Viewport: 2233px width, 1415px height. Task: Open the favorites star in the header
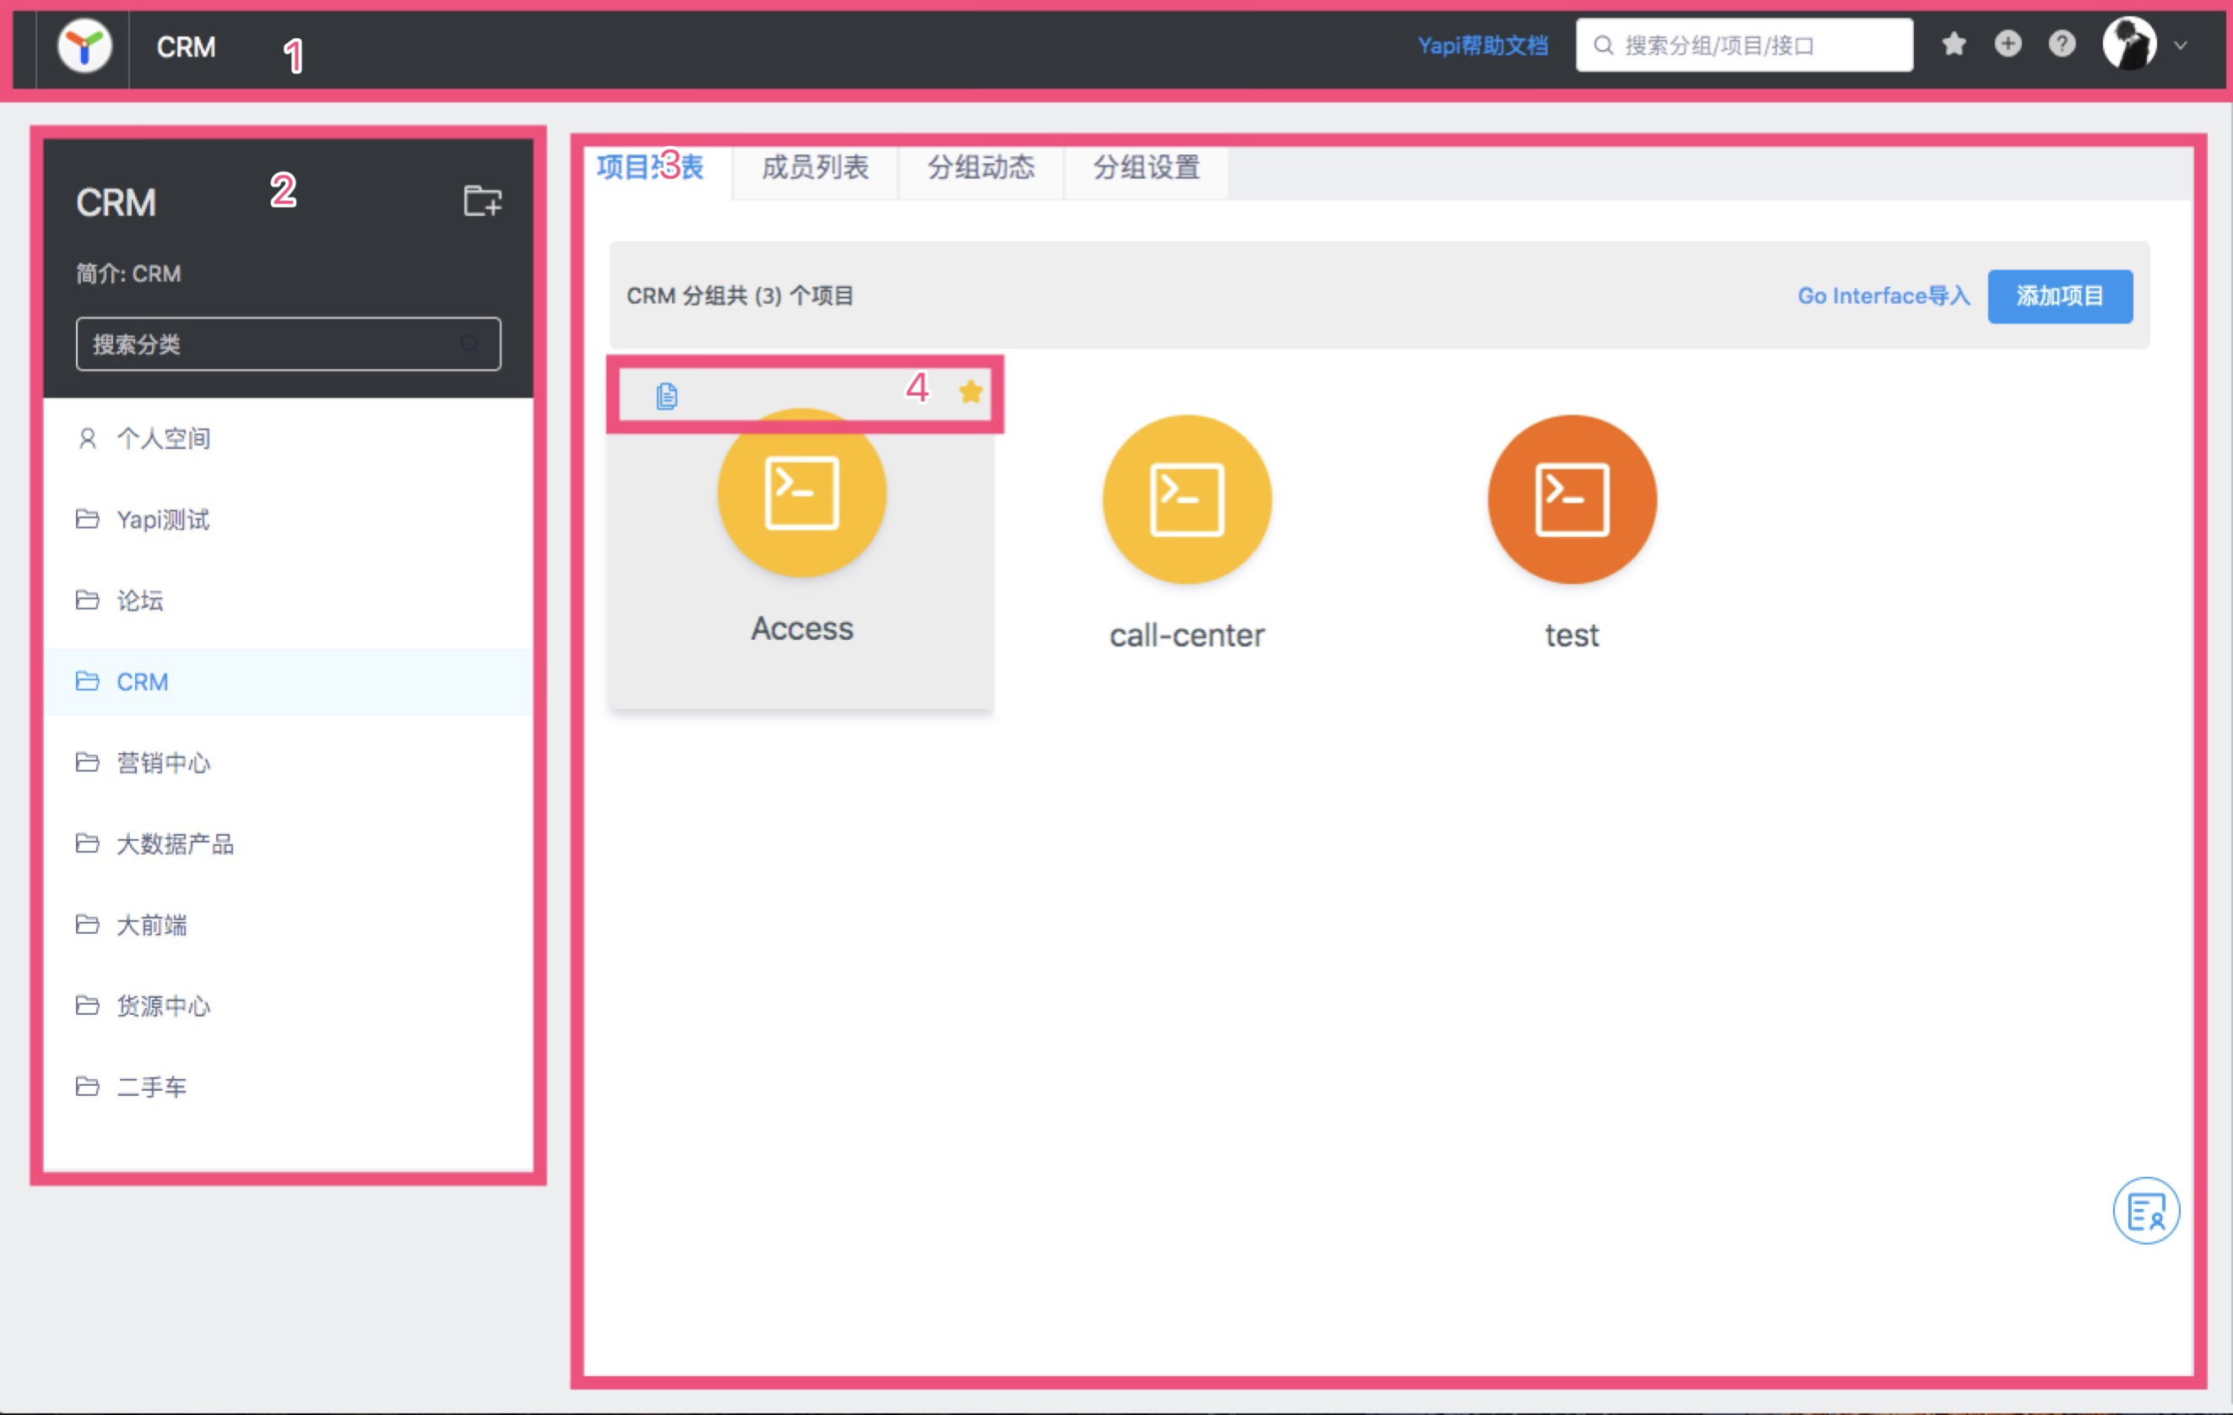tap(1954, 44)
